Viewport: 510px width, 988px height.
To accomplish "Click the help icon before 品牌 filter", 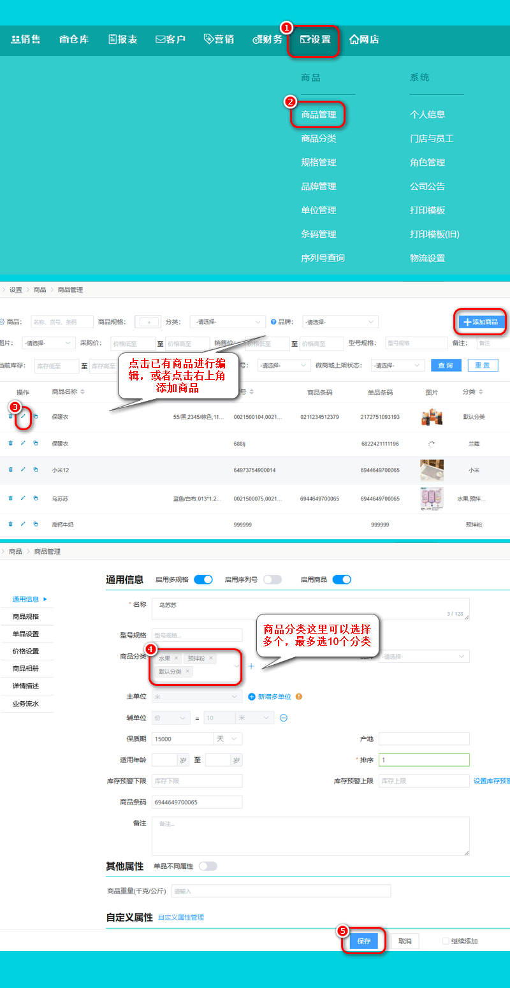I will [x=273, y=322].
